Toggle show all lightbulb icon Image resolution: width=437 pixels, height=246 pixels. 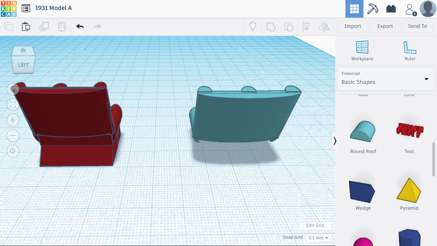point(253,26)
